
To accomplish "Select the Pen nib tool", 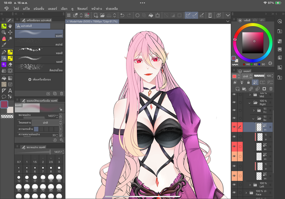I will (x=4, y=52).
